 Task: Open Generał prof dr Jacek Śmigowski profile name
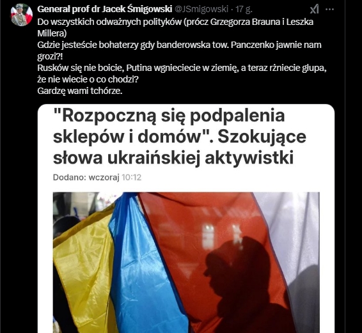[105, 9]
